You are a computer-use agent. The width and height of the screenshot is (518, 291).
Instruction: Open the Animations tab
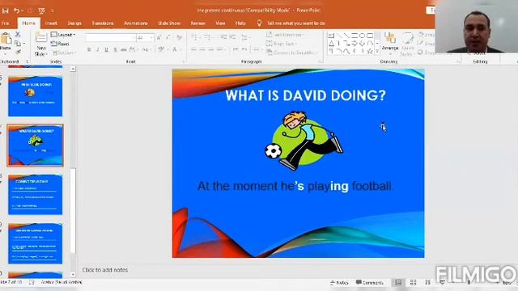click(x=136, y=23)
